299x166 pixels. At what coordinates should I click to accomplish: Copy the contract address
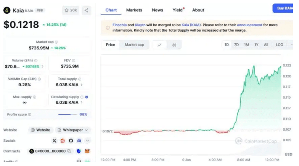[69, 151]
